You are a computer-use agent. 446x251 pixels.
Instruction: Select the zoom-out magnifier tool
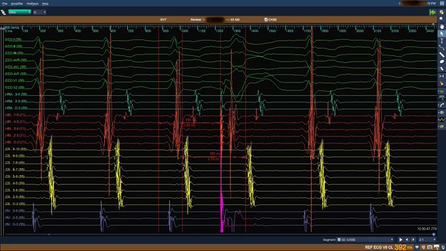tap(441, 19)
